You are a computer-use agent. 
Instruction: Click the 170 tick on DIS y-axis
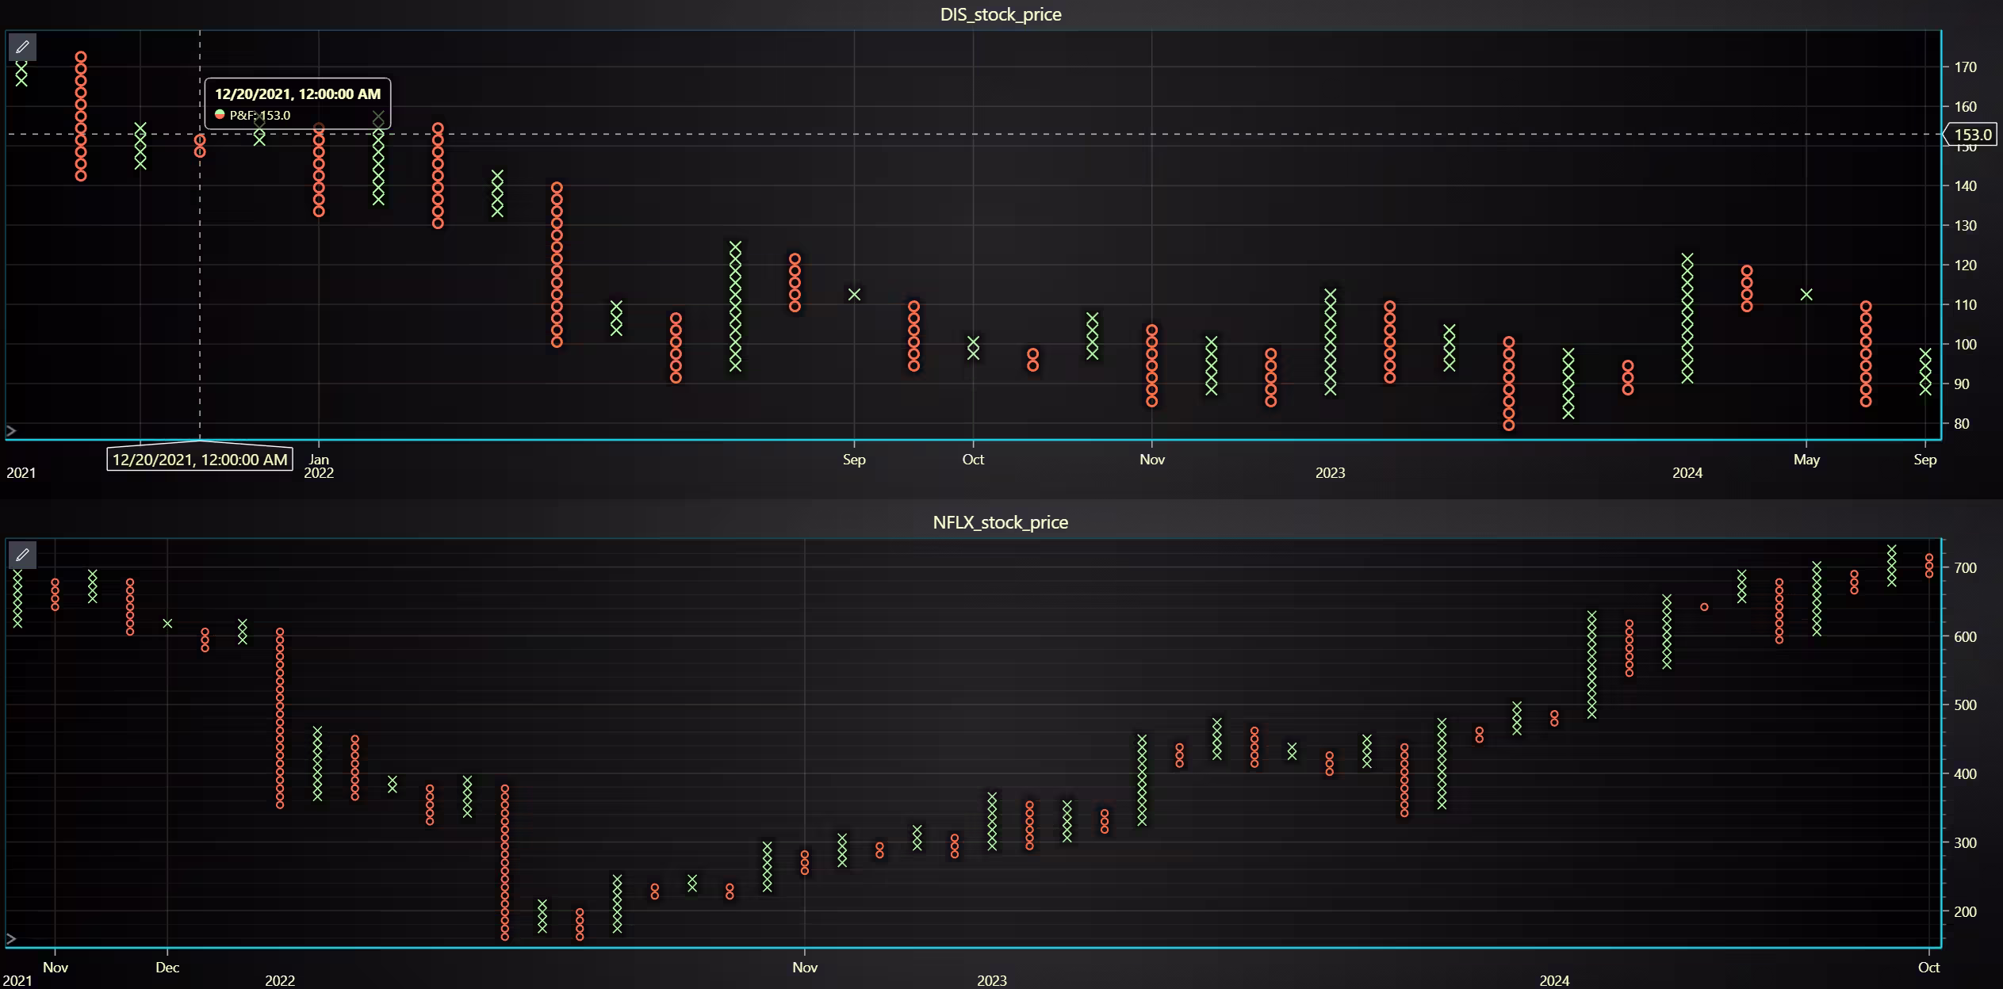tap(1966, 67)
